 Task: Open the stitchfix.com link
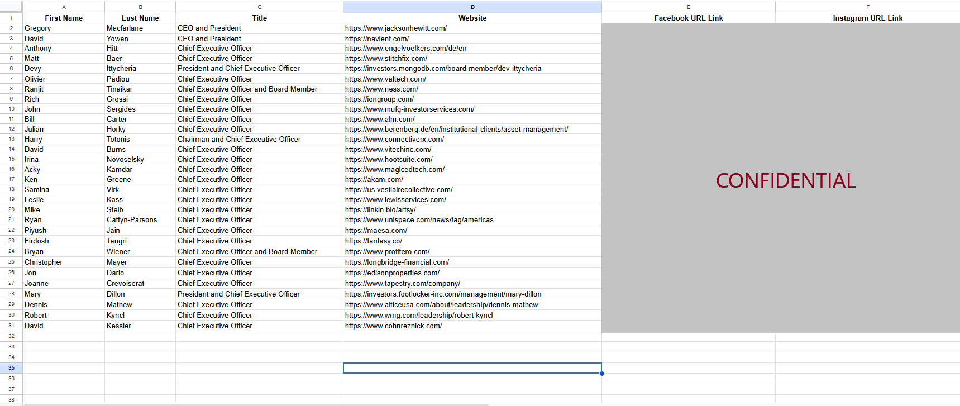pyautogui.click(x=386, y=58)
